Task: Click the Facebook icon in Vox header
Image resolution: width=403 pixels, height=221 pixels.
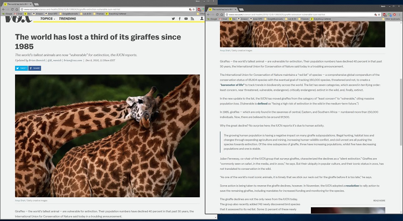Action: (x=180, y=19)
